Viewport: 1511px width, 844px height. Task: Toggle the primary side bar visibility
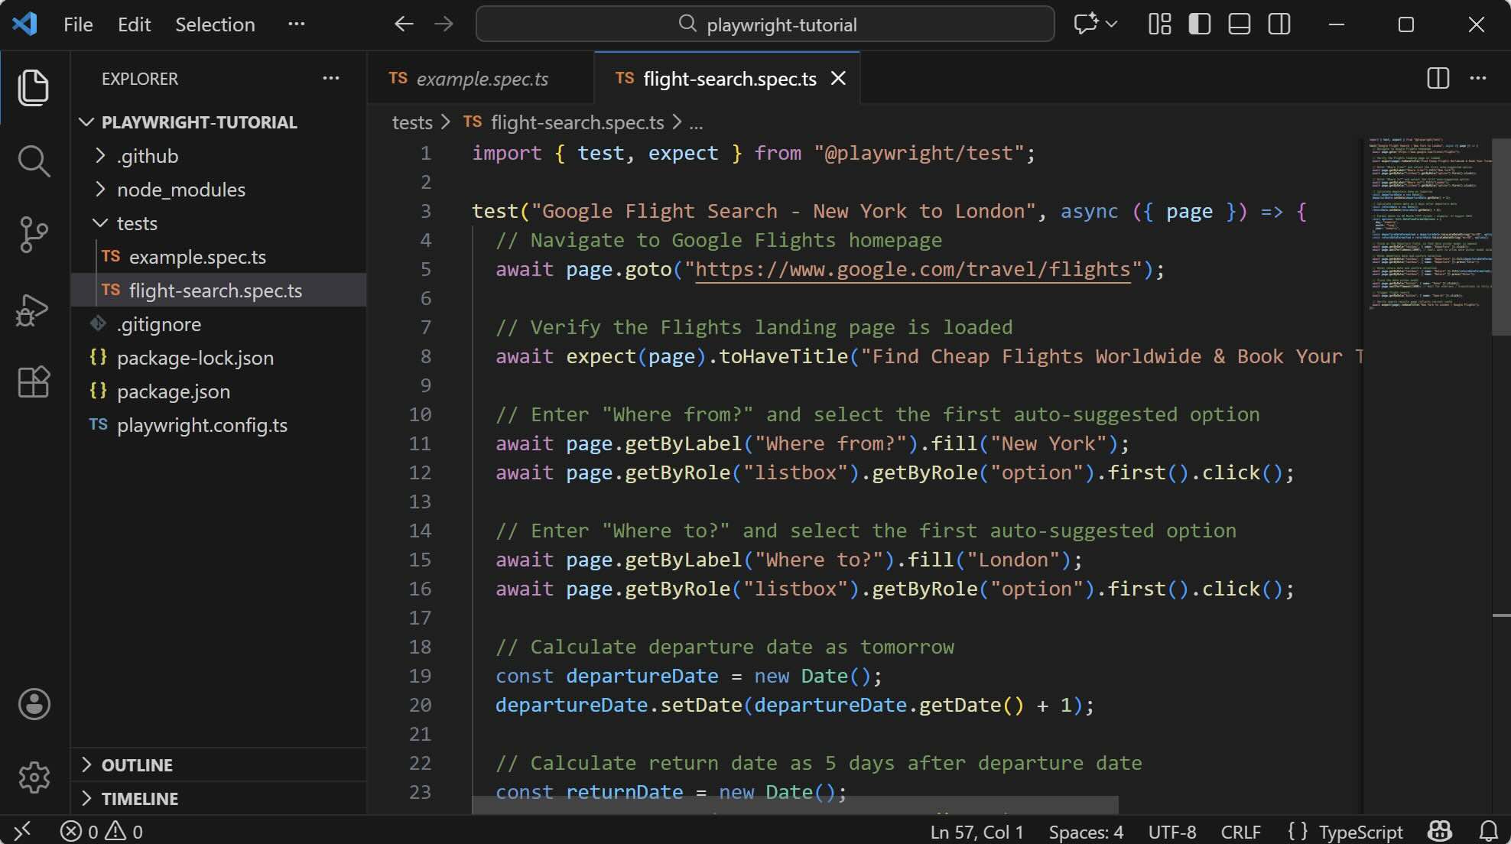point(1199,24)
